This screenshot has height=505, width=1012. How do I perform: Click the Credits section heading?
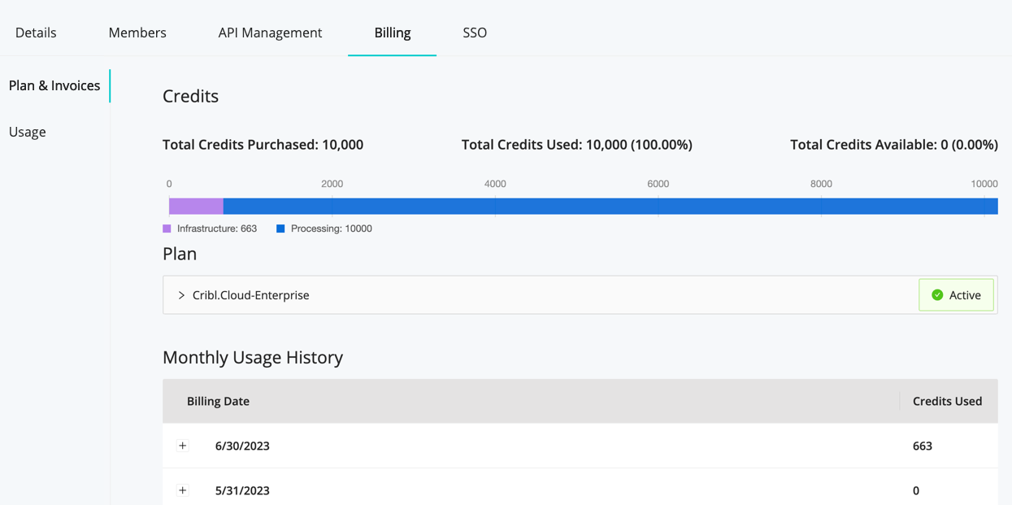[x=190, y=96]
